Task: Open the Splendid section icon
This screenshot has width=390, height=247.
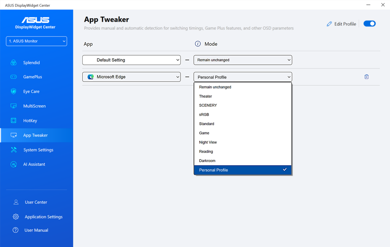Action: click(13, 63)
